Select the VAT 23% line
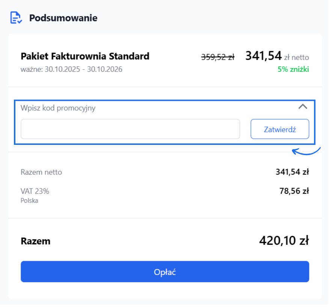This screenshot has height=307, width=329. [x=35, y=191]
